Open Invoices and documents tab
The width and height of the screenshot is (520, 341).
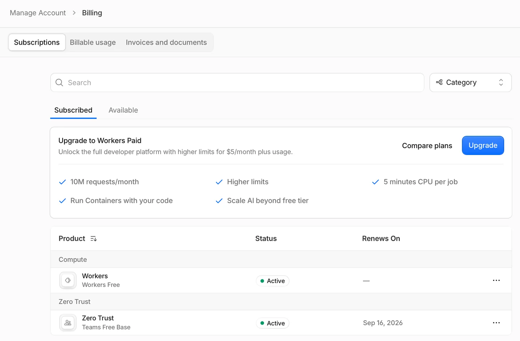coord(166,42)
